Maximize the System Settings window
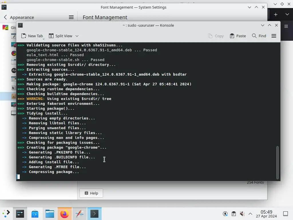This screenshot has width=293, height=220. [x=256, y=7]
